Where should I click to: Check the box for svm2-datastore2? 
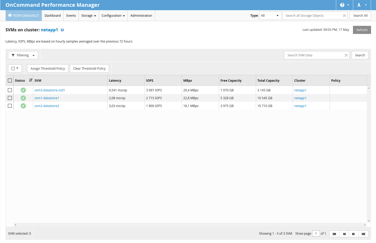(10, 106)
